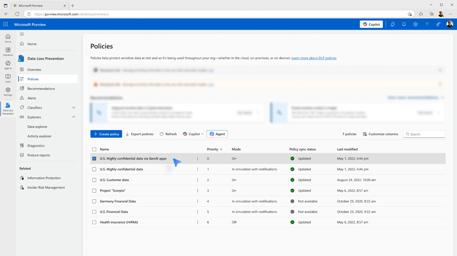This screenshot has width=457, height=256.
Task: Uncheck U.S. Highly confidential data via GenAI apps
Action: coord(94,158)
